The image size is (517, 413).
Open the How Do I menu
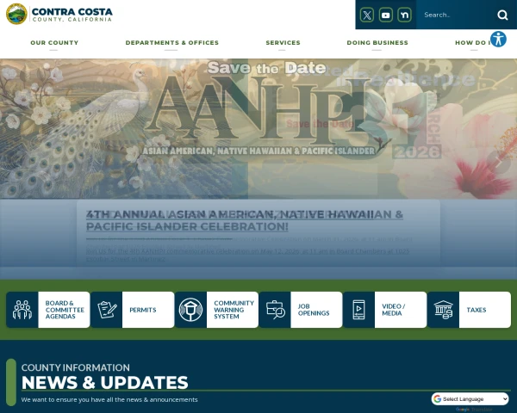click(x=473, y=42)
